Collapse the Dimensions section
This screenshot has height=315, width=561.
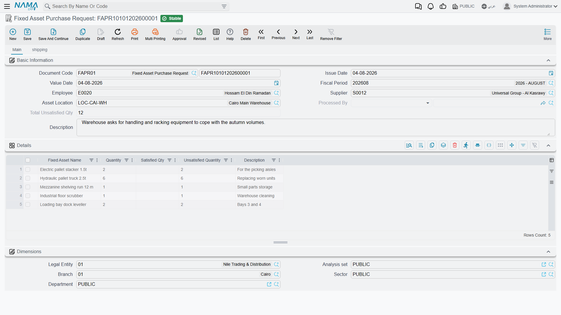[548, 252]
